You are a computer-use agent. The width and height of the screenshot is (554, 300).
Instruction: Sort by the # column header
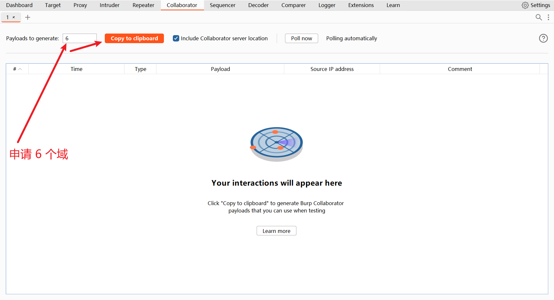click(x=17, y=69)
